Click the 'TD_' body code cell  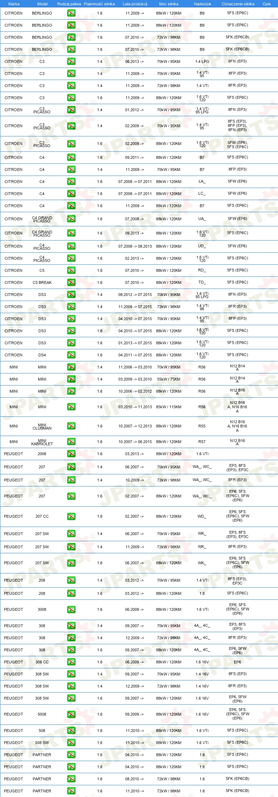click(202, 282)
